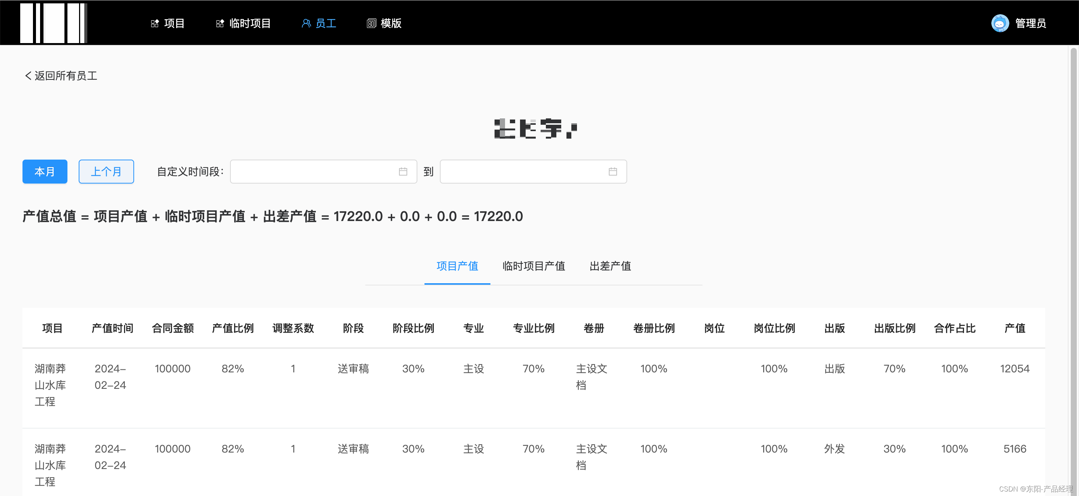Switch to 临时项目产值 tab
Viewport: 1079px width, 496px height.
coord(534,266)
